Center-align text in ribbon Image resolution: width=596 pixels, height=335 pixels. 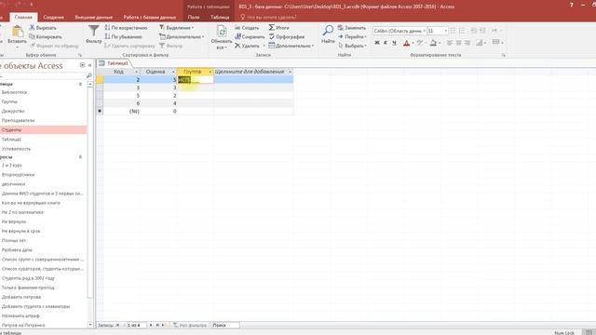click(458, 43)
